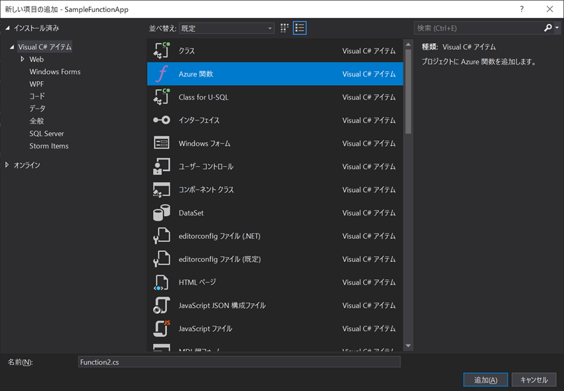Select the Windows フォーム template name
This screenshot has height=391, width=564.
(x=204, y=143)
